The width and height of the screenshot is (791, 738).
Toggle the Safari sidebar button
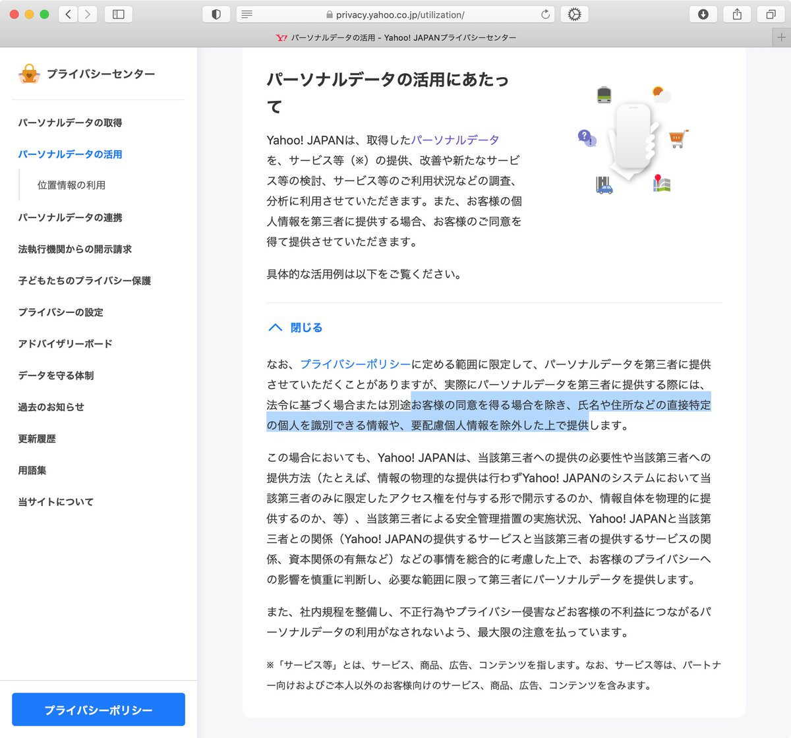[119, 14]
